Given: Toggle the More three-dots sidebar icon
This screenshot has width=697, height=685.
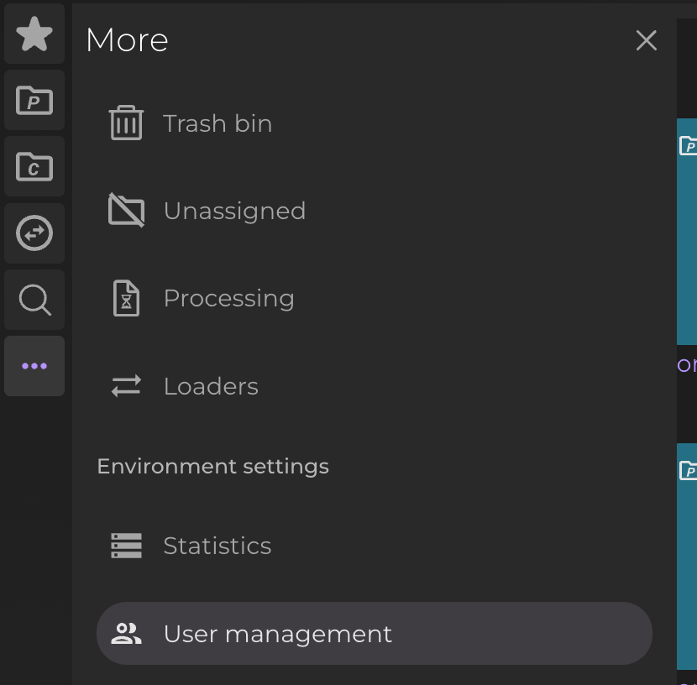Looking at the screenshot, I should click(34, 366).
